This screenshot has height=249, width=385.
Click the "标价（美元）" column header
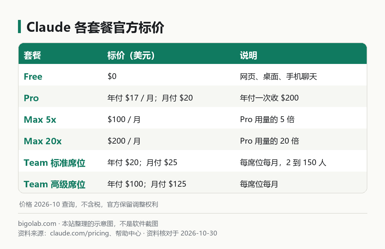tap(131, 56)
